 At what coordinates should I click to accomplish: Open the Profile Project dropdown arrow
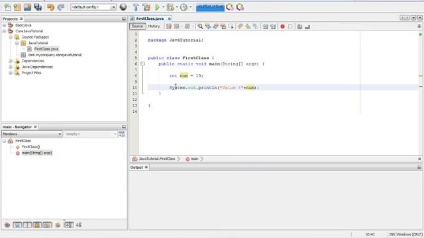click(x=190, y=7)
